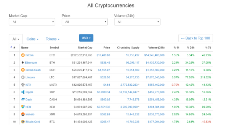Click IOTA 1h change -0.70%
The height and width of the screenshot is (130, 227).
(175, 85)
